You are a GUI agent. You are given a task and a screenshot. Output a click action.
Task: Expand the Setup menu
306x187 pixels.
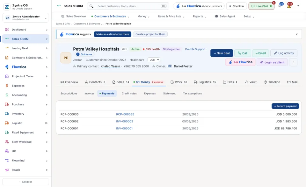pyautogui.click(x=249, y=16)
